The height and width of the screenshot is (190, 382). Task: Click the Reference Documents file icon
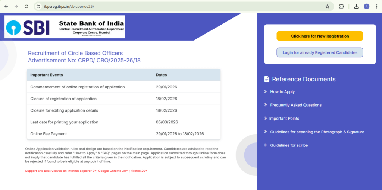click(267, 79)
